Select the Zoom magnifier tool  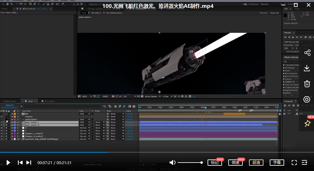[12, 4]
